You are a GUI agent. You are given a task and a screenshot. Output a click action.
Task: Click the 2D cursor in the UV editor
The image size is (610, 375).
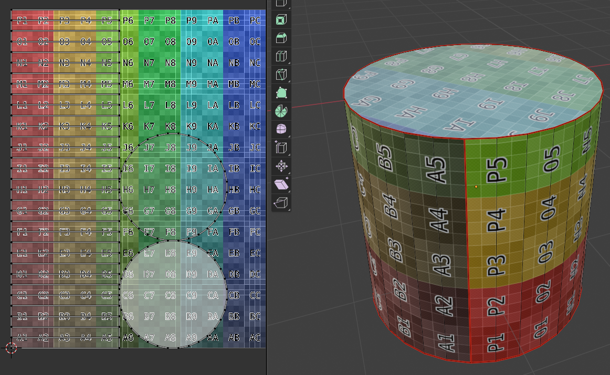11,347
